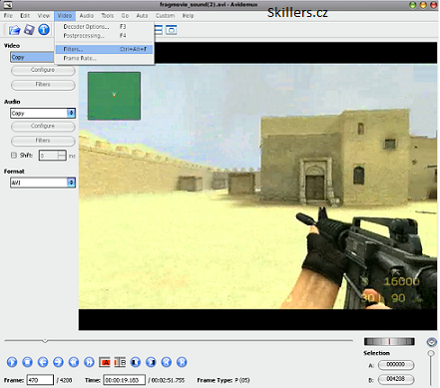This screenshot has height=388, width=440.
Task: Open the Video codec Copy dropdown
Action: pos(32,57)
